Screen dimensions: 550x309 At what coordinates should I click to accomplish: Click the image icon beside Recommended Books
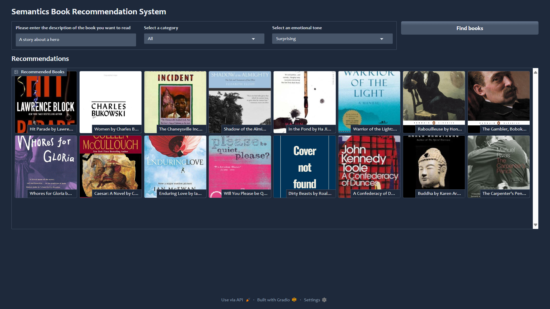16,72
